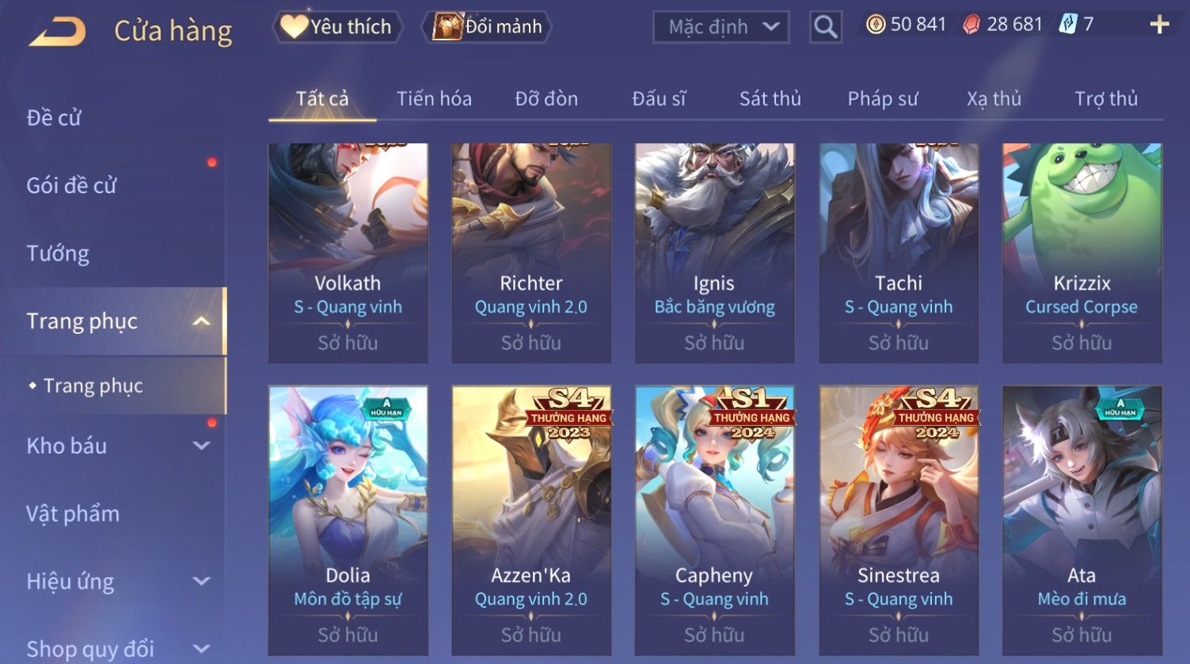Tap the gold coin currency icon
Screen dimensions: 1190x664
pyautogui.click(x=875, y=25)
